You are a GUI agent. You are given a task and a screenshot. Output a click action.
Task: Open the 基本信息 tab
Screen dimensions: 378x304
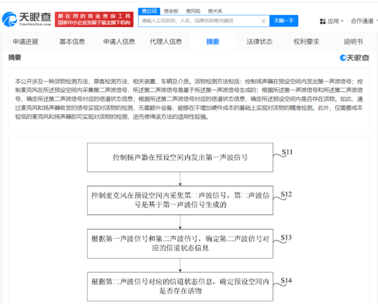pyautogui.click(x=72, y=42)
